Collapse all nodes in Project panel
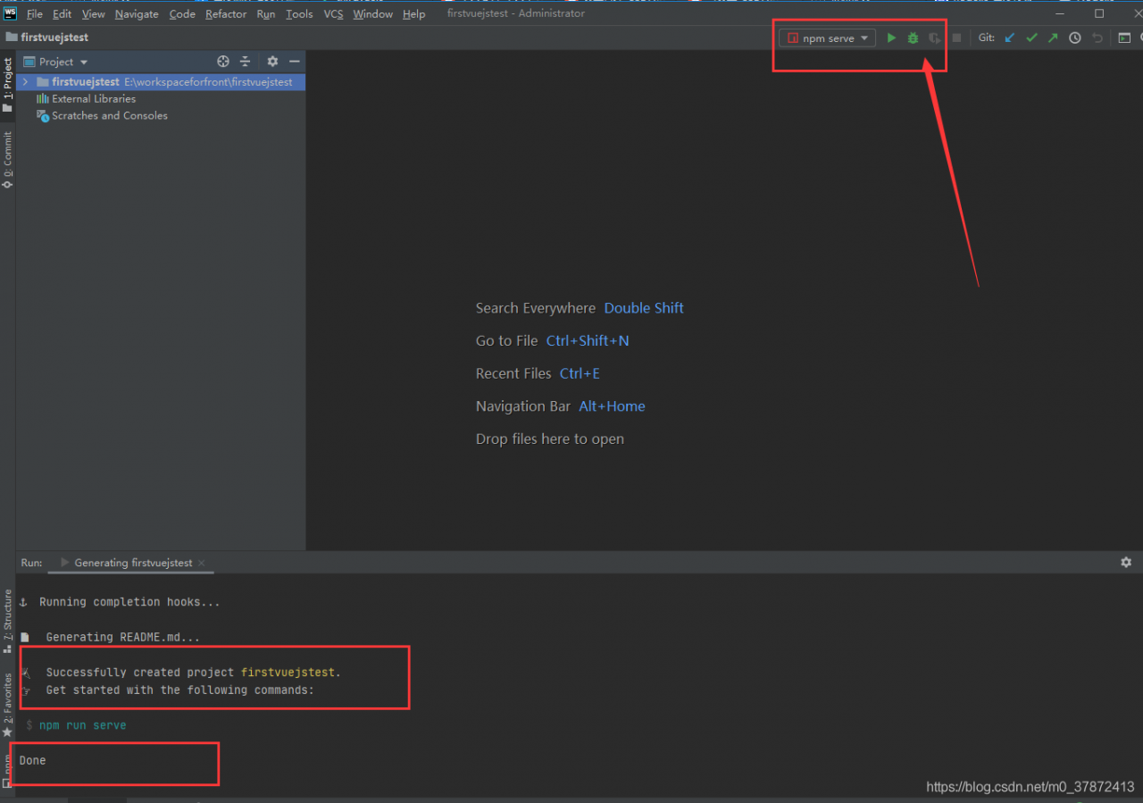This screenshot has width=1143, height=803. point(246,62)
